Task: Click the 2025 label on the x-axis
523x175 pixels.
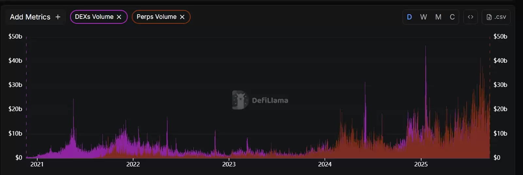Action: pos(421,164)
